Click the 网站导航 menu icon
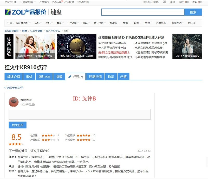 21,2
